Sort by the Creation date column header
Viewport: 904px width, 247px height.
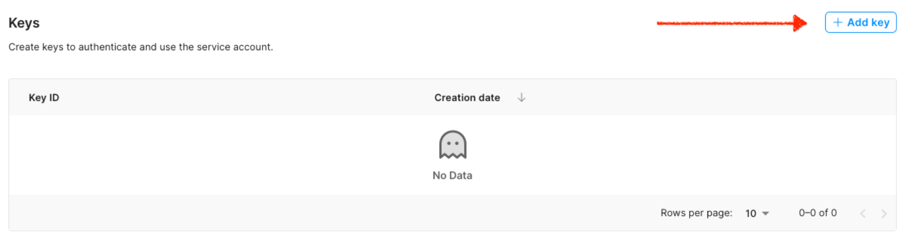467,98
